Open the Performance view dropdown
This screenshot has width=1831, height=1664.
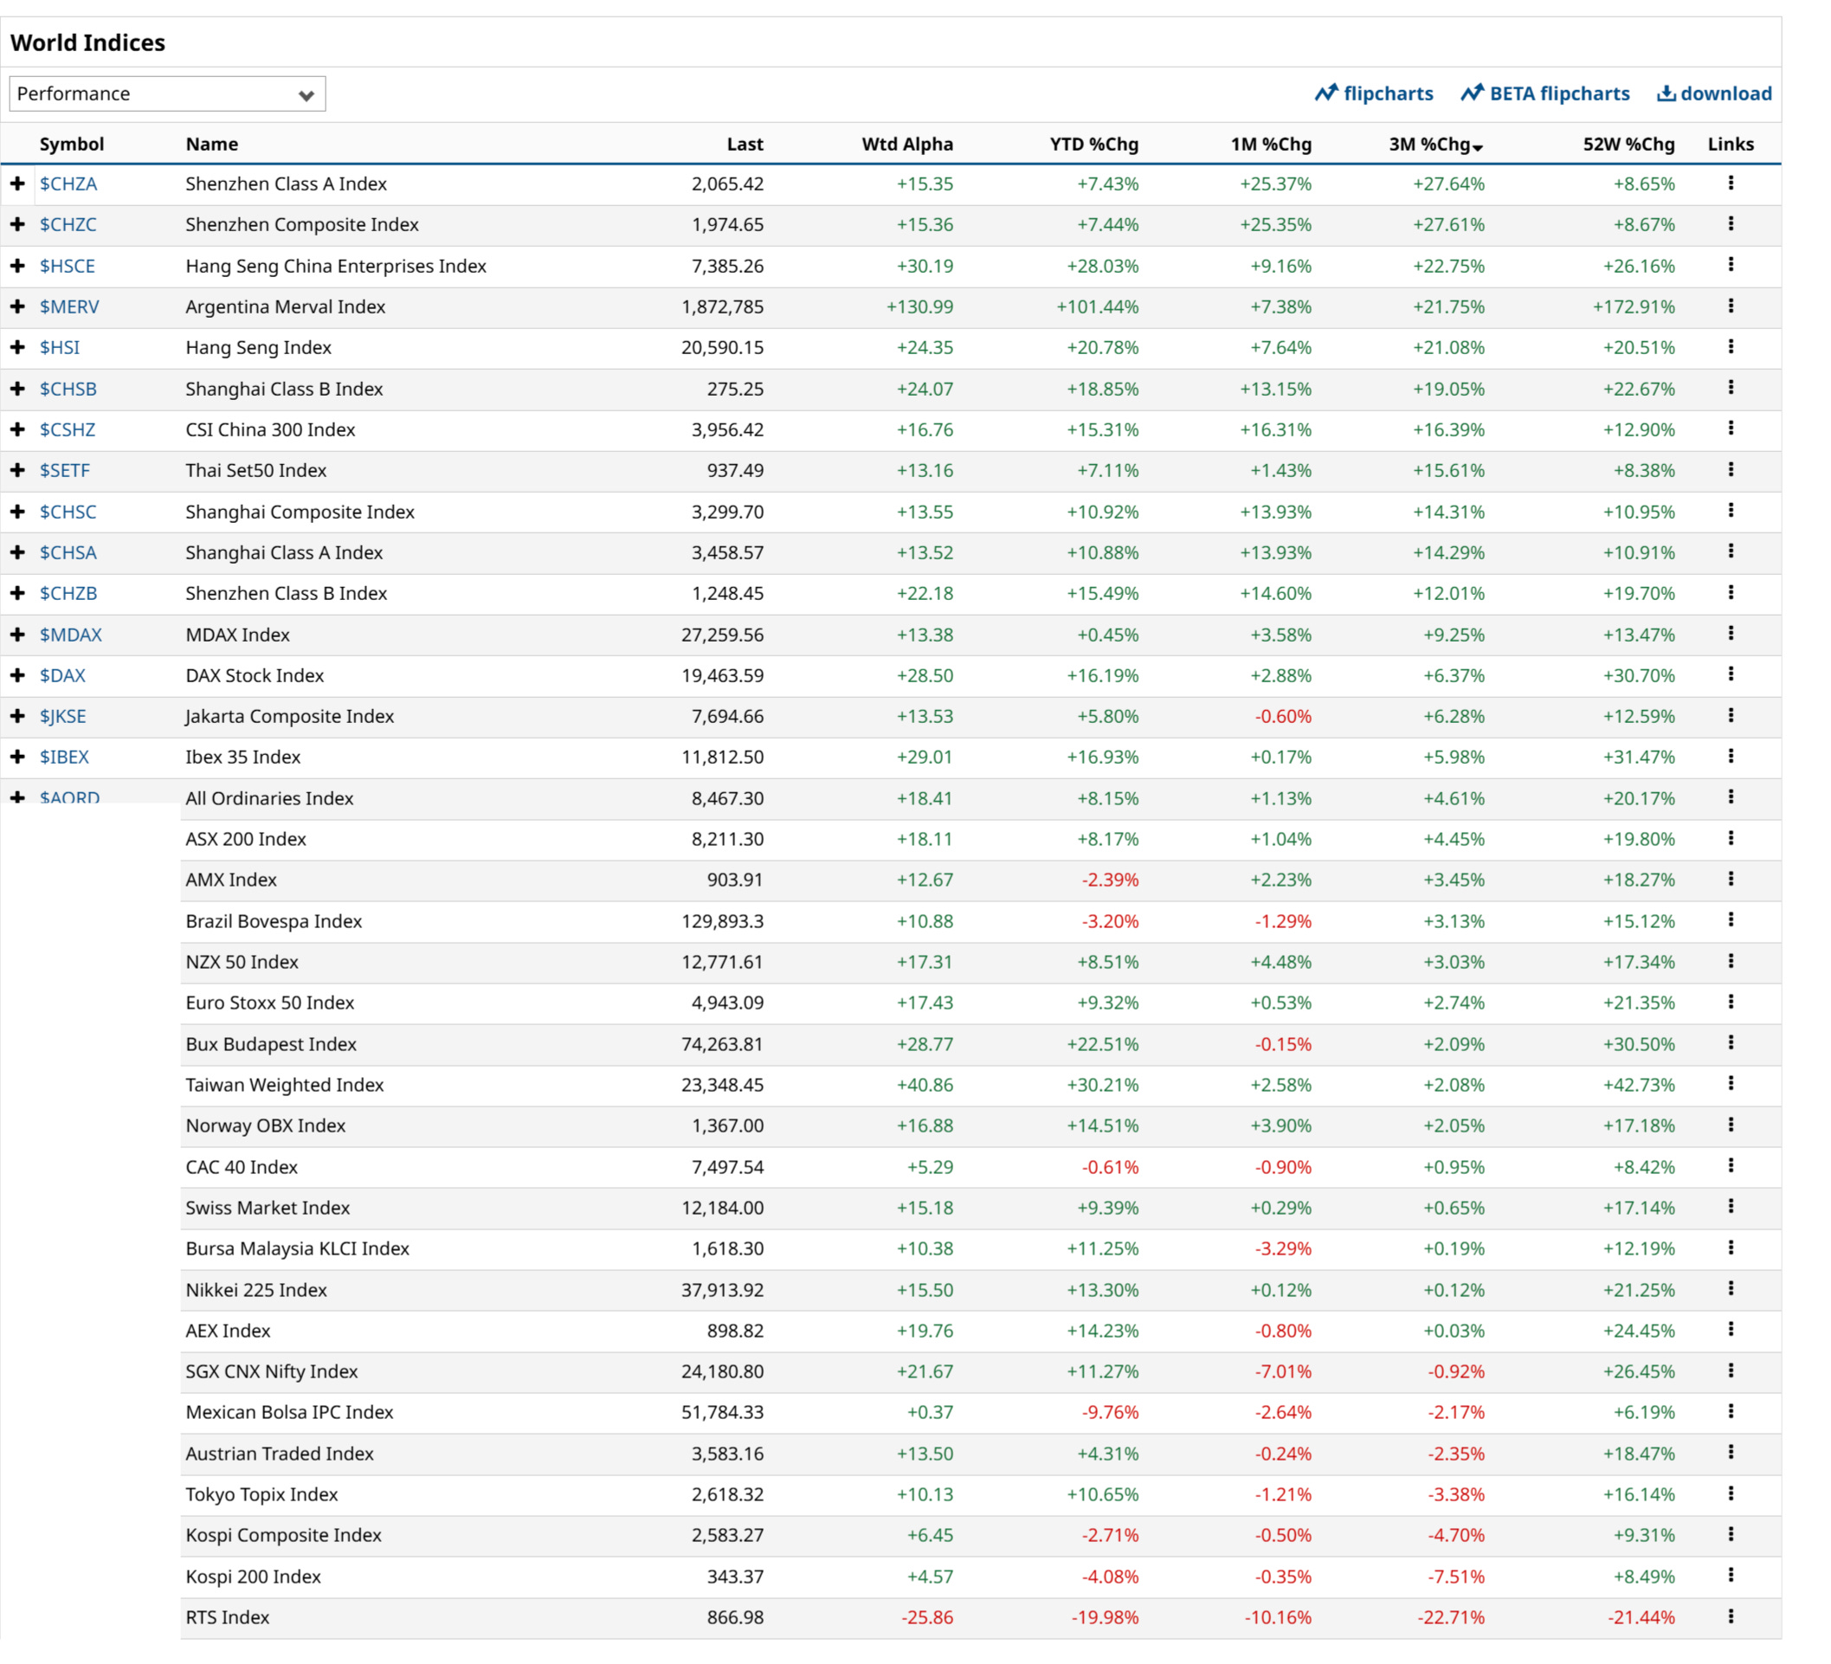click(x=167, y=94)
